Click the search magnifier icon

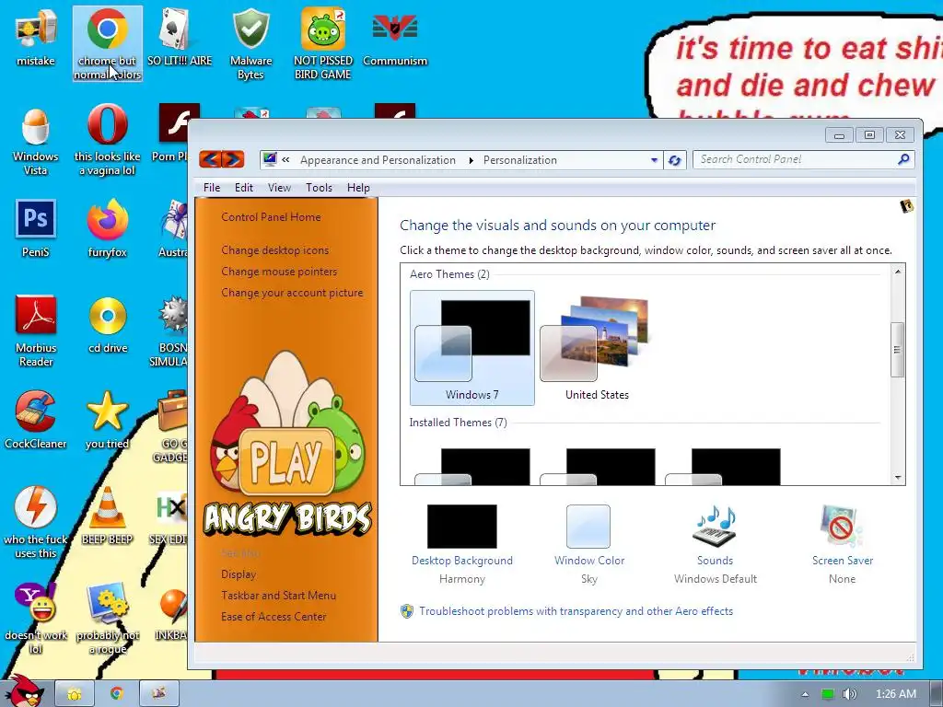902,159
